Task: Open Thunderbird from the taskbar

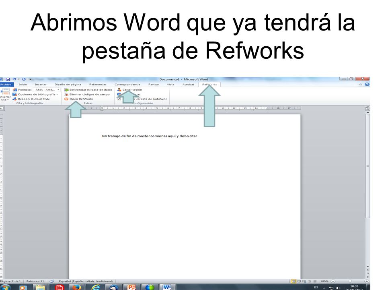Action: pos(113,288)
